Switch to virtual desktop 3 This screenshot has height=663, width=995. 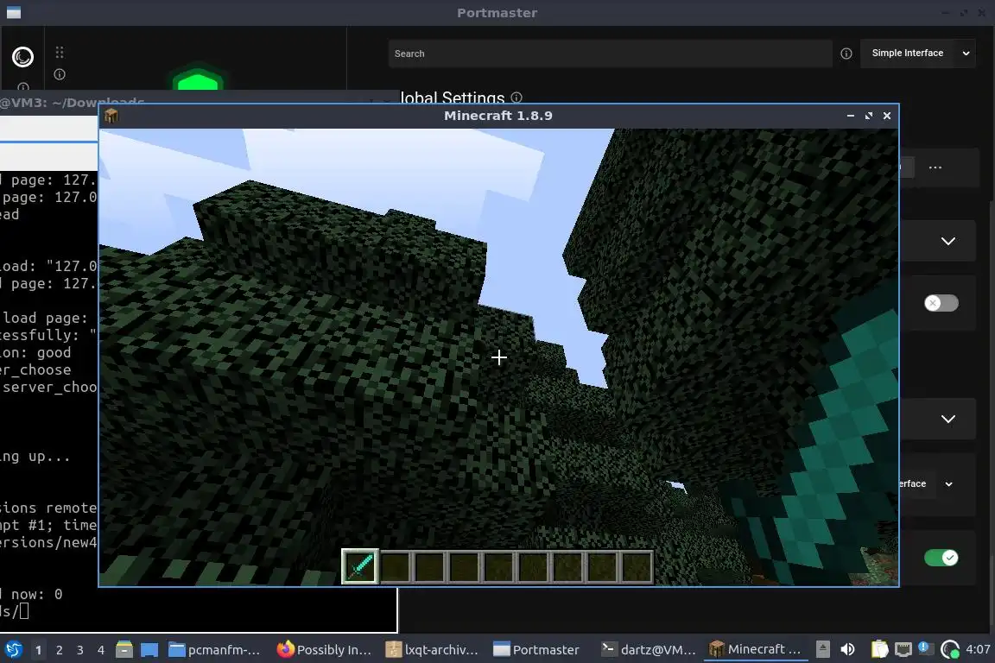pos(80,650)
